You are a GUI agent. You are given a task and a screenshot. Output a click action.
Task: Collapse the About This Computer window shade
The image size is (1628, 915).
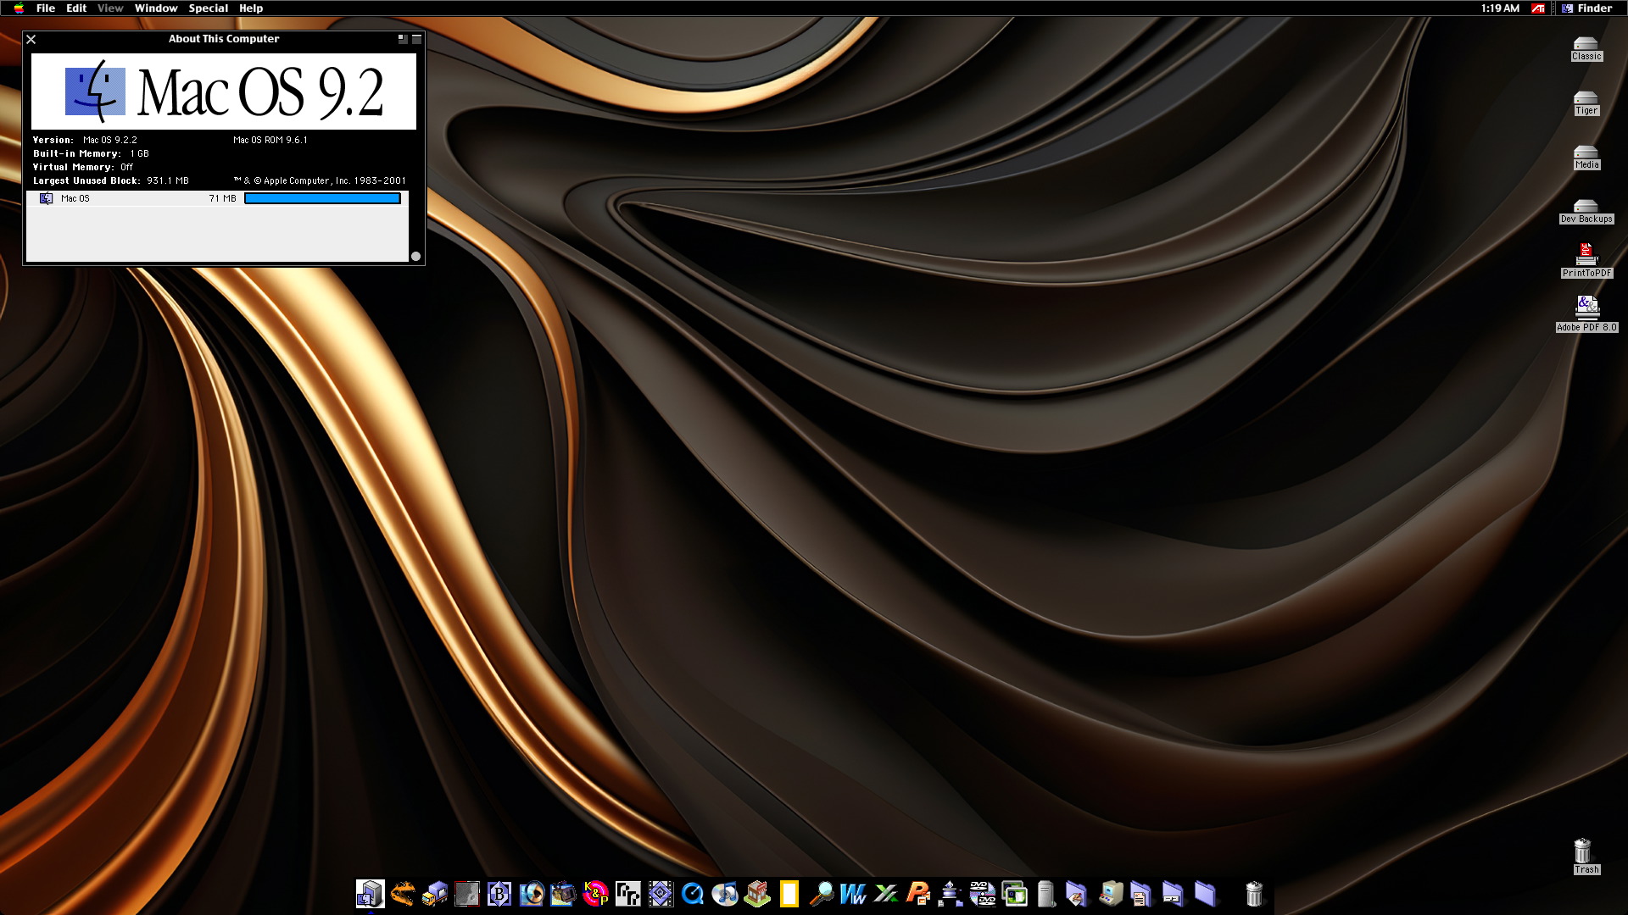[416, 39]
